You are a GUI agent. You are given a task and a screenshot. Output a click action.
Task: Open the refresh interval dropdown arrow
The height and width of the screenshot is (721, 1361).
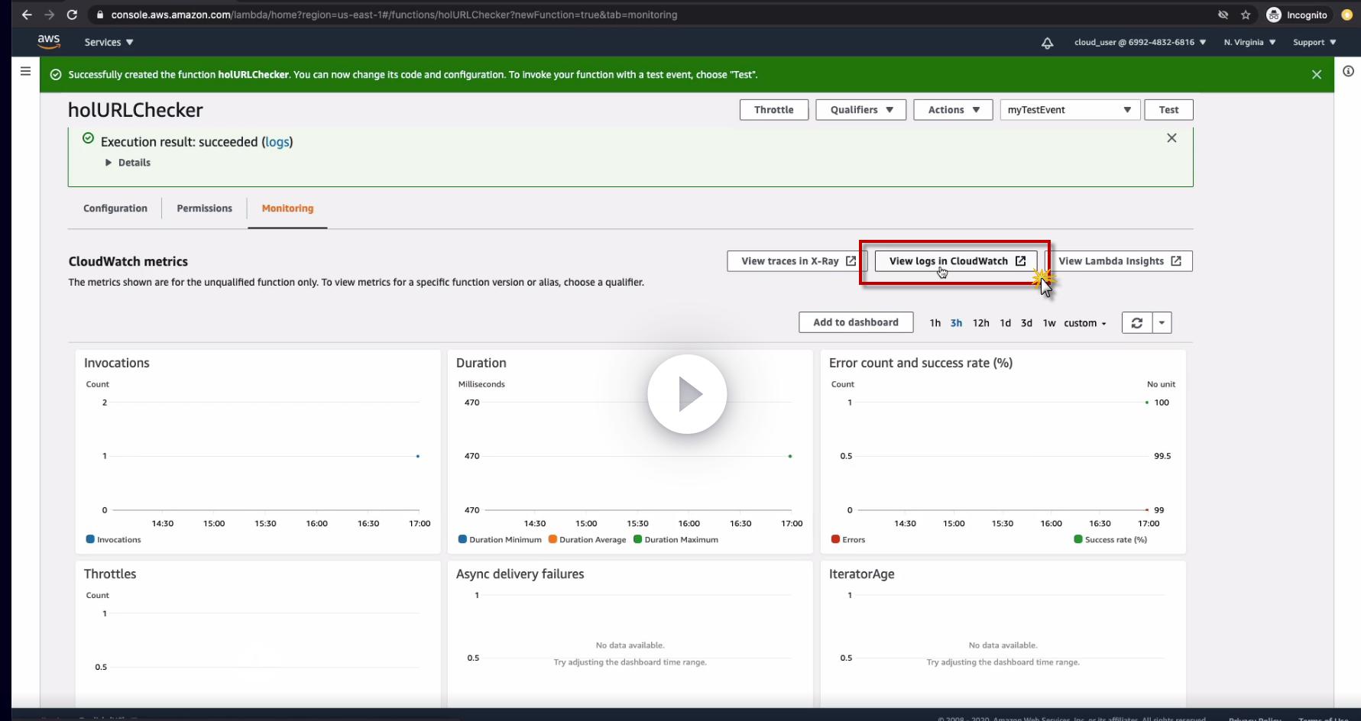(x=1162, y=322)
